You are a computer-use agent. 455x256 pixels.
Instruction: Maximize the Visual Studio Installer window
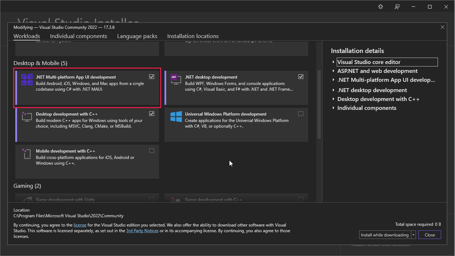(x=430, y=7)
